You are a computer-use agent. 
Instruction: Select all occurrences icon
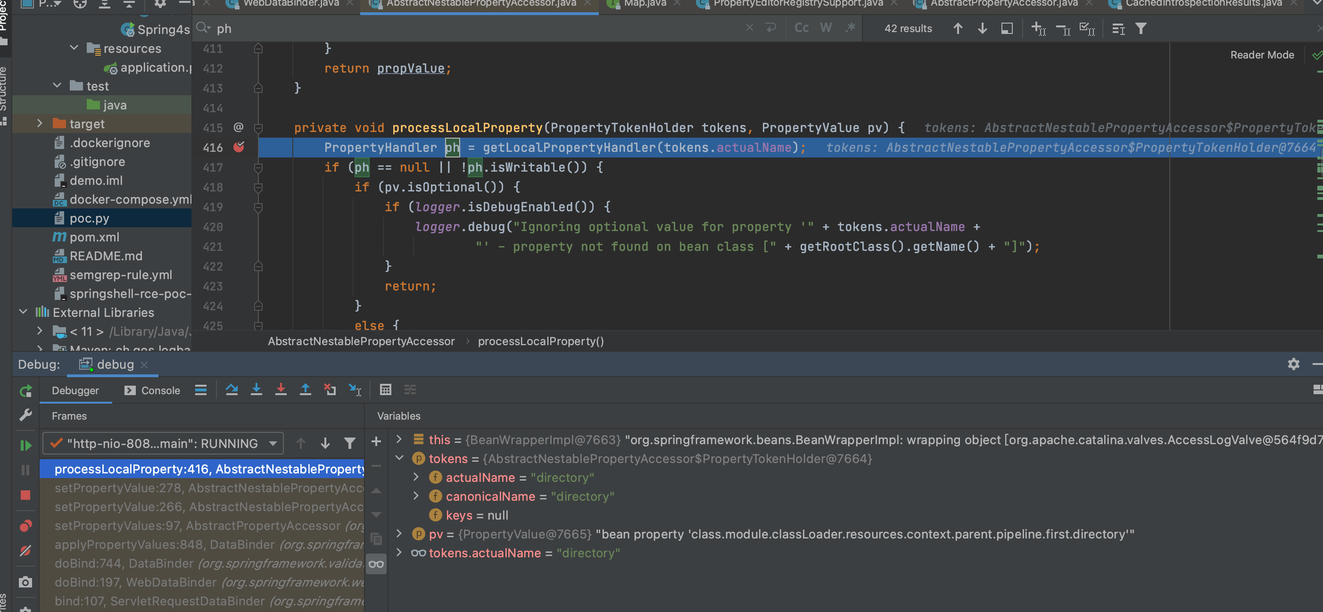[x=1087, y=28]
